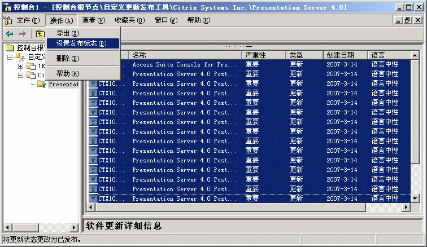Select the Presentat... folder node in tree
The image size is (427, 247).
point(63,84)
